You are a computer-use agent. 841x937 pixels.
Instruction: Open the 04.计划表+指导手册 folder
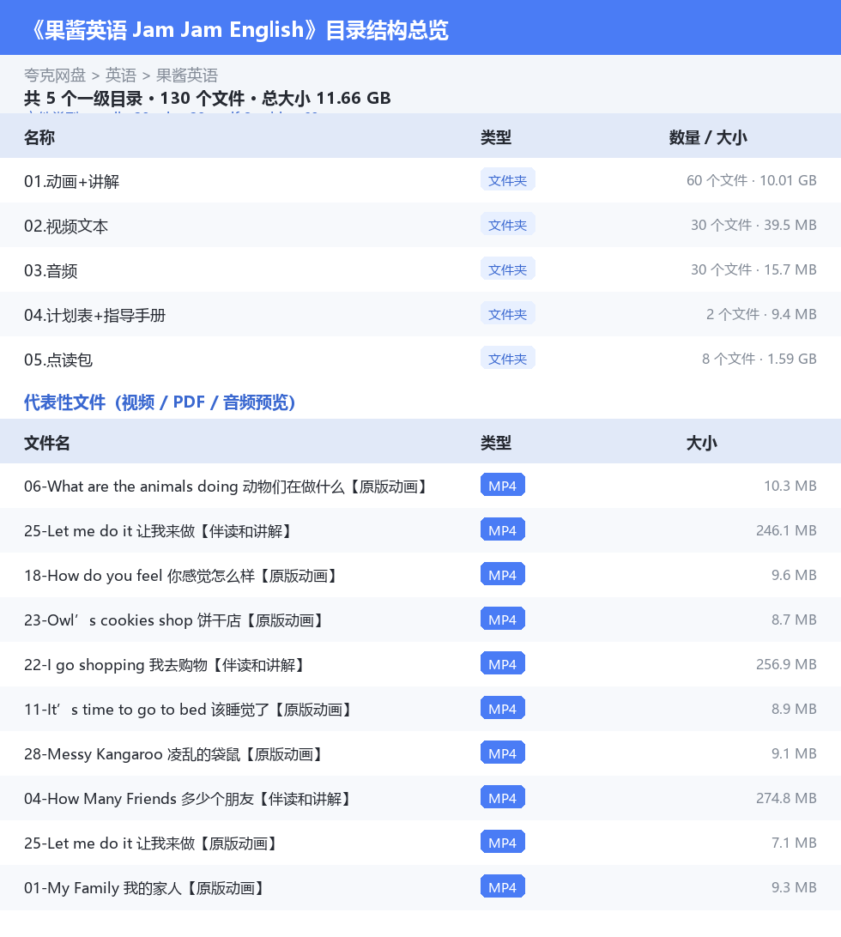94,315
